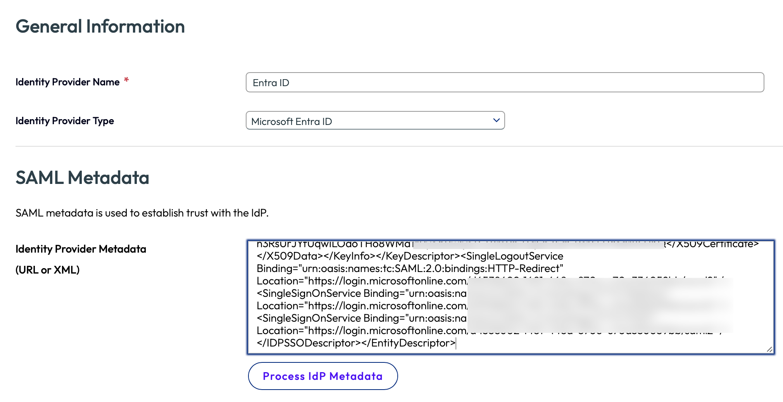Viewport: 783px width, 402px height.
Task: Click the (URL or XML) label text
Action: point(47,270)
